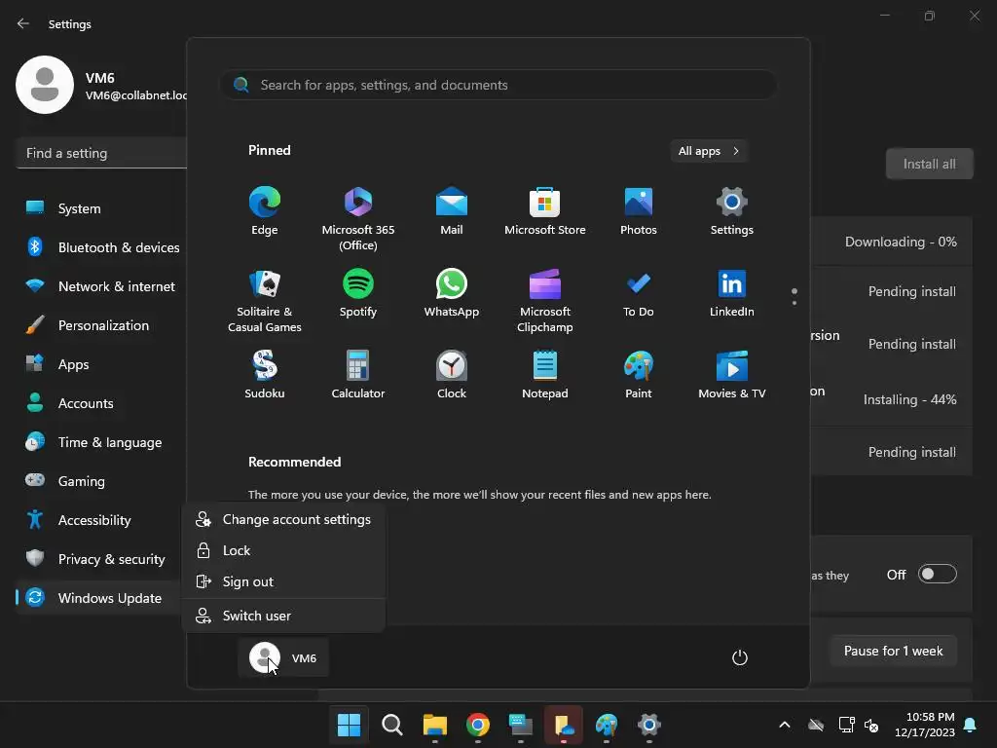Launch Paint from pinned apps
This screenshot has width=997, height=748.
[x=639, y=375]
